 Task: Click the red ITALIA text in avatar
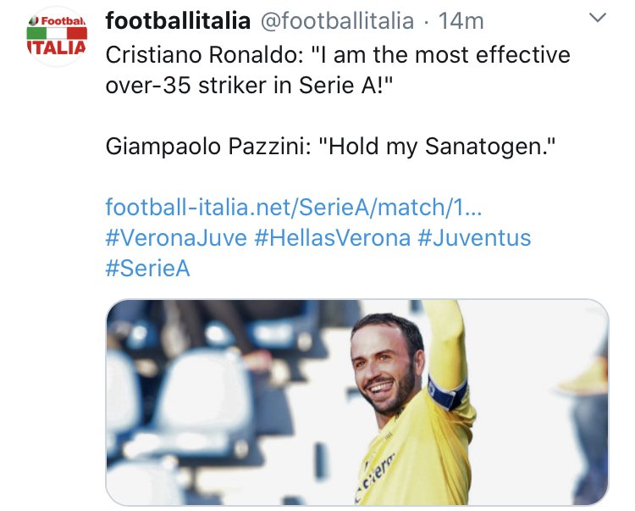pos(57,47)
